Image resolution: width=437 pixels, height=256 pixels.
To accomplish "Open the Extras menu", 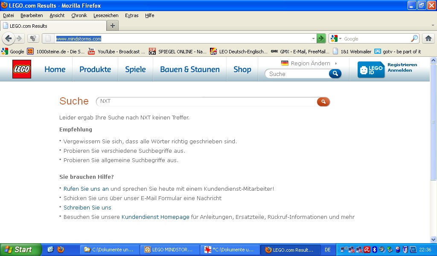I will click(131, 15).
